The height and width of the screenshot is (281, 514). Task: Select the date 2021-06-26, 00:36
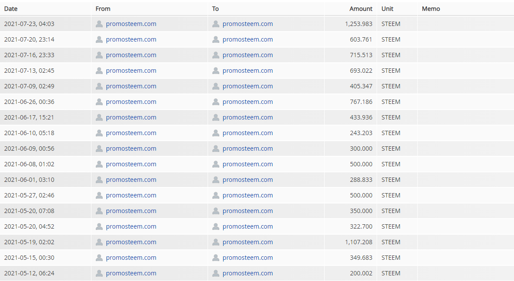click(x=29, y=102)
